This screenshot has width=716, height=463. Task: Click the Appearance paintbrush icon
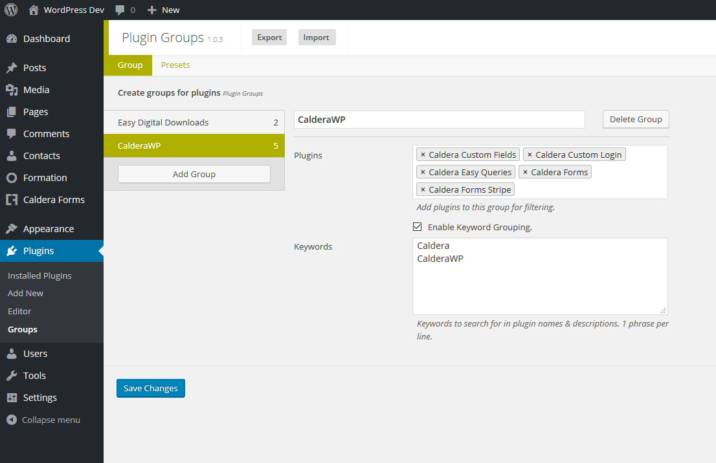click(x=12, y=228)
